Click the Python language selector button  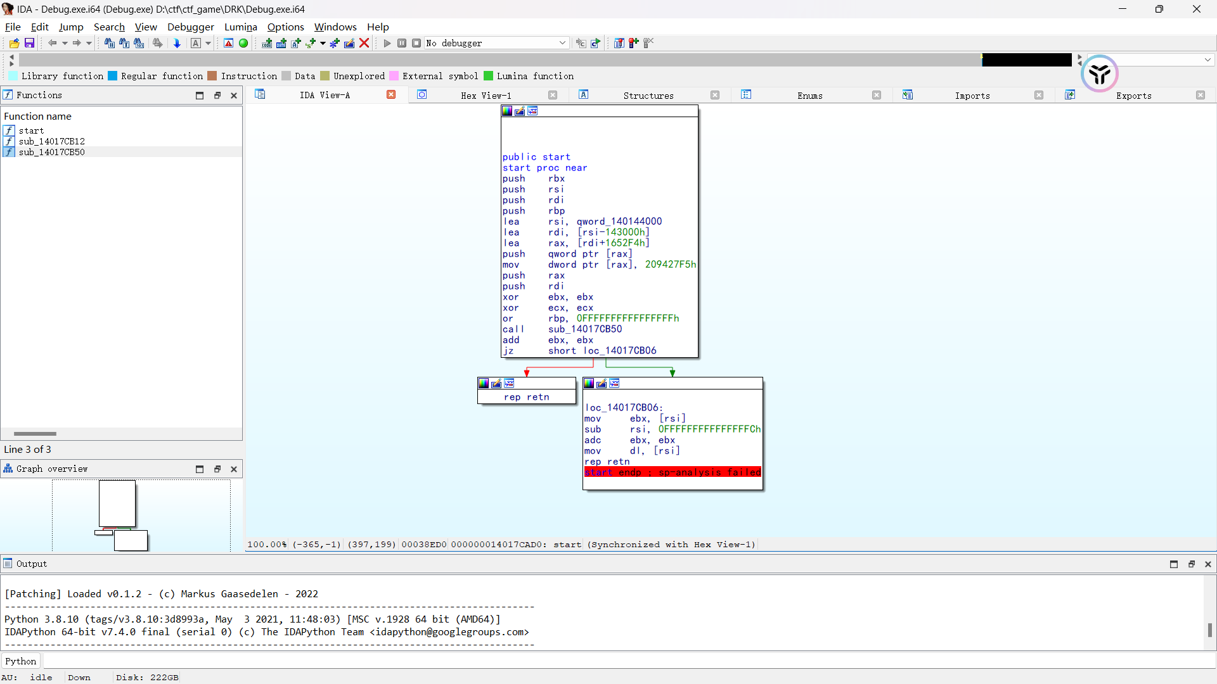[21, 661]
